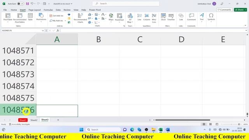Click the horizontal scrollbar thumb
Screen dimensions: 249x140
tap(182, 120)
